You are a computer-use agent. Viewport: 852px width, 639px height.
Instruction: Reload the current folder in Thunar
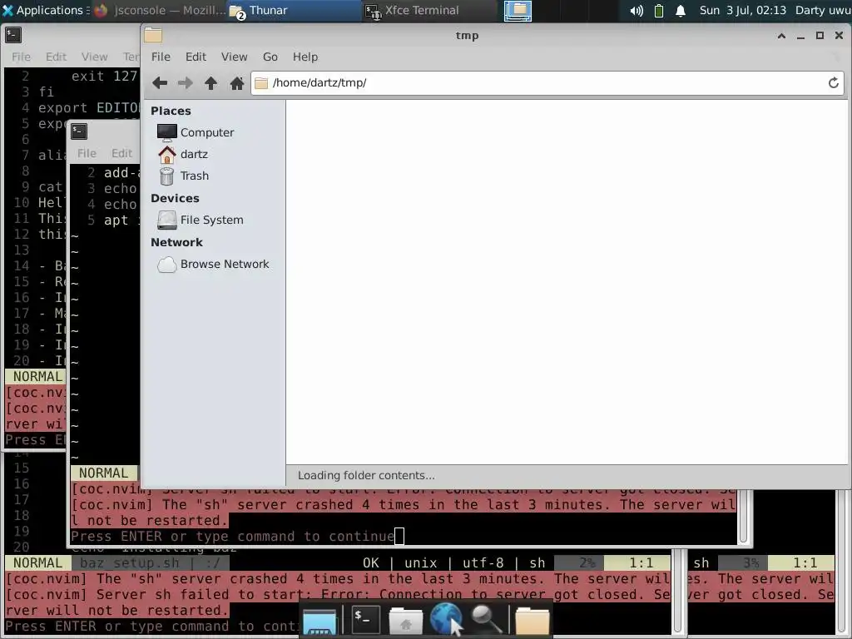pyautogui.click(x=833, y=83)
